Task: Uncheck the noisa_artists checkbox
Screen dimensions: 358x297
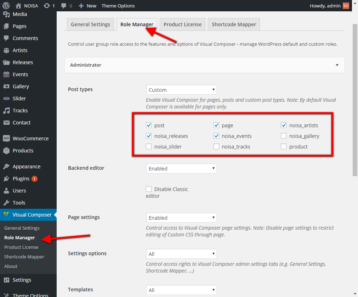Action: (x=284, y=125)
